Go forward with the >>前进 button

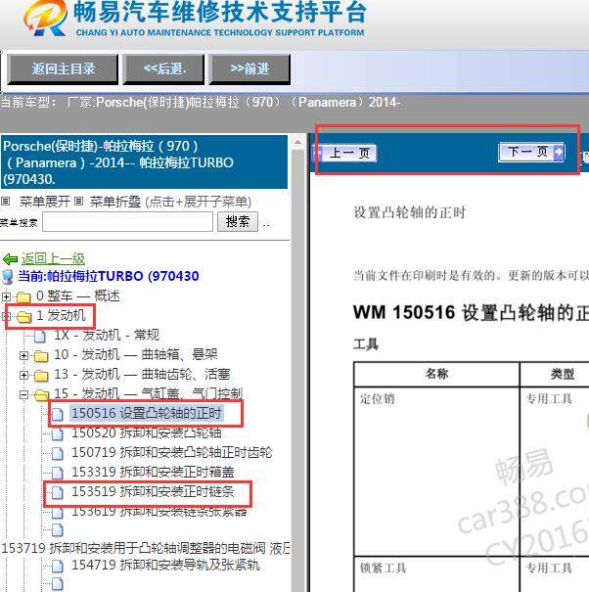coord(249,69)
